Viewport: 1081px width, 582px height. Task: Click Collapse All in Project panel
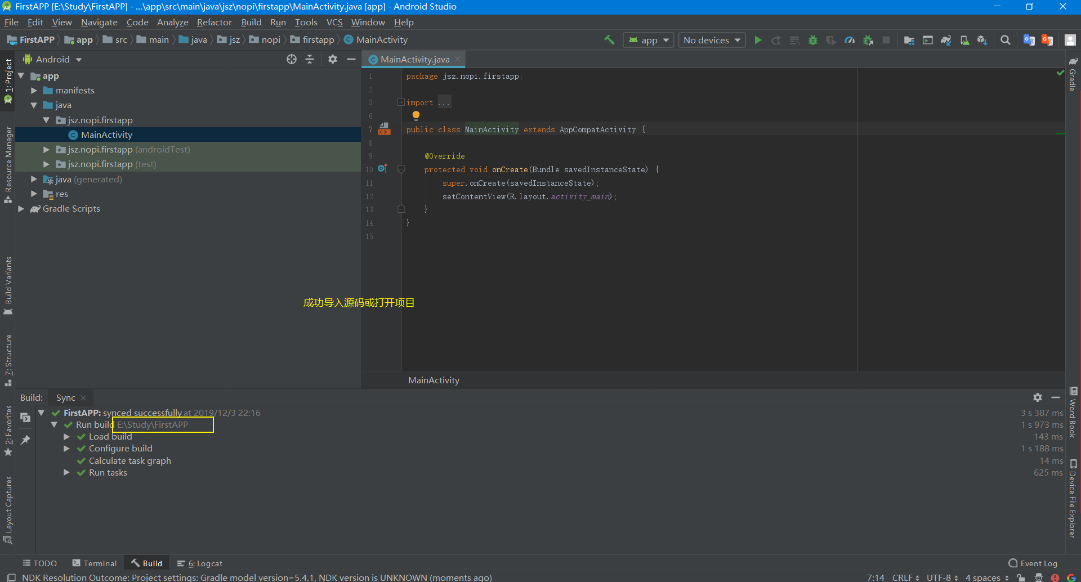point(310,59)
